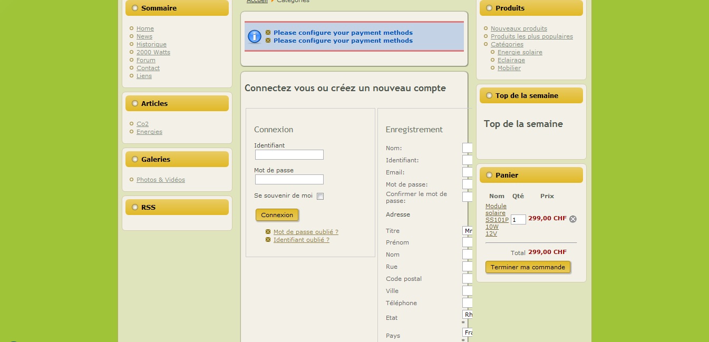Click the first 'Please configure your payment methods' message

tap(343, 33)
